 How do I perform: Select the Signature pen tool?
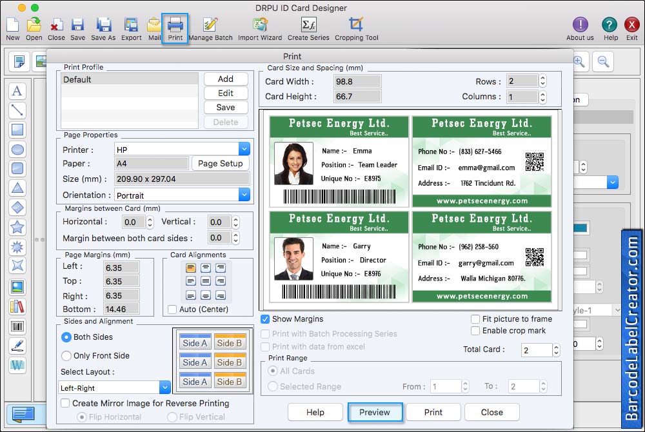pyautogui.click(x=17, y=346)
